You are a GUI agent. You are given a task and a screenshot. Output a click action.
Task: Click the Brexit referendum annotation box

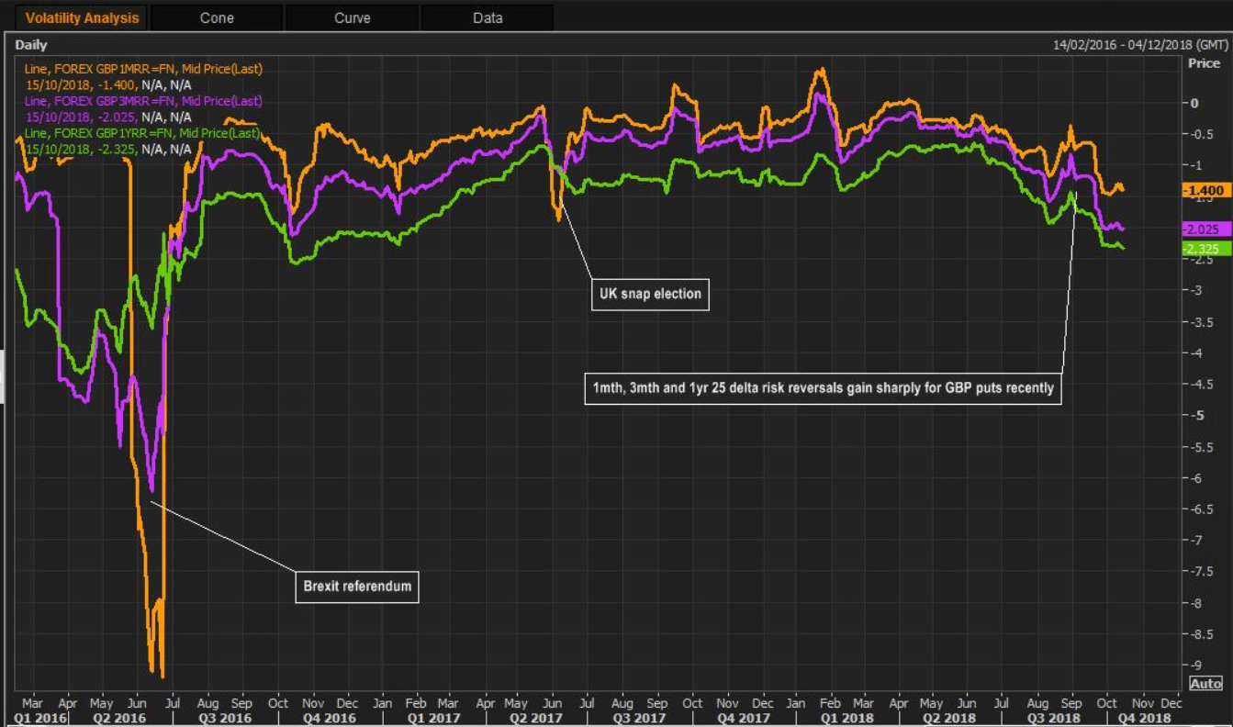click(x=357, y=586)
